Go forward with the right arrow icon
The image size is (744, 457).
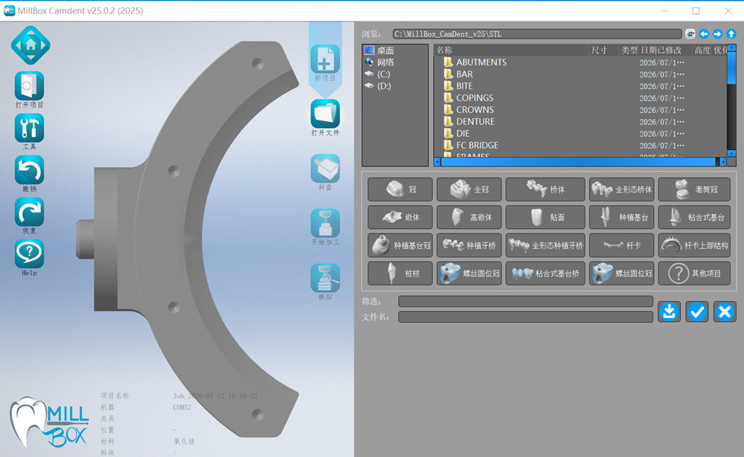click(717, 33)
